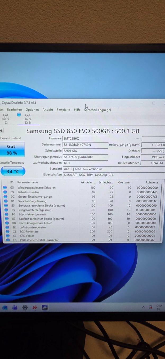Screen dimensions: 165x359
Task: Click the 34 °C temperature button
Action: (13, 172)
